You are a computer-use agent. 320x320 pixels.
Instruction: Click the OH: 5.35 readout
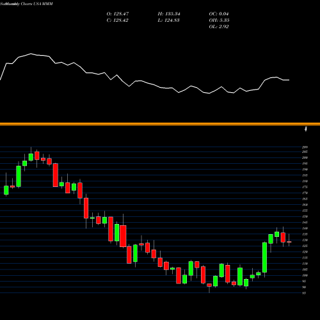click(219, 20)
